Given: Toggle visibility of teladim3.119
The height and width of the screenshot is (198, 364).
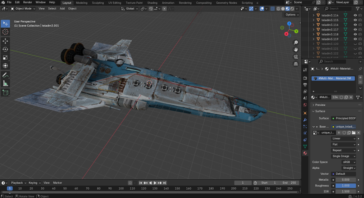Looking at the screenshot, I should pyautogui.click(x=355, y=39).
